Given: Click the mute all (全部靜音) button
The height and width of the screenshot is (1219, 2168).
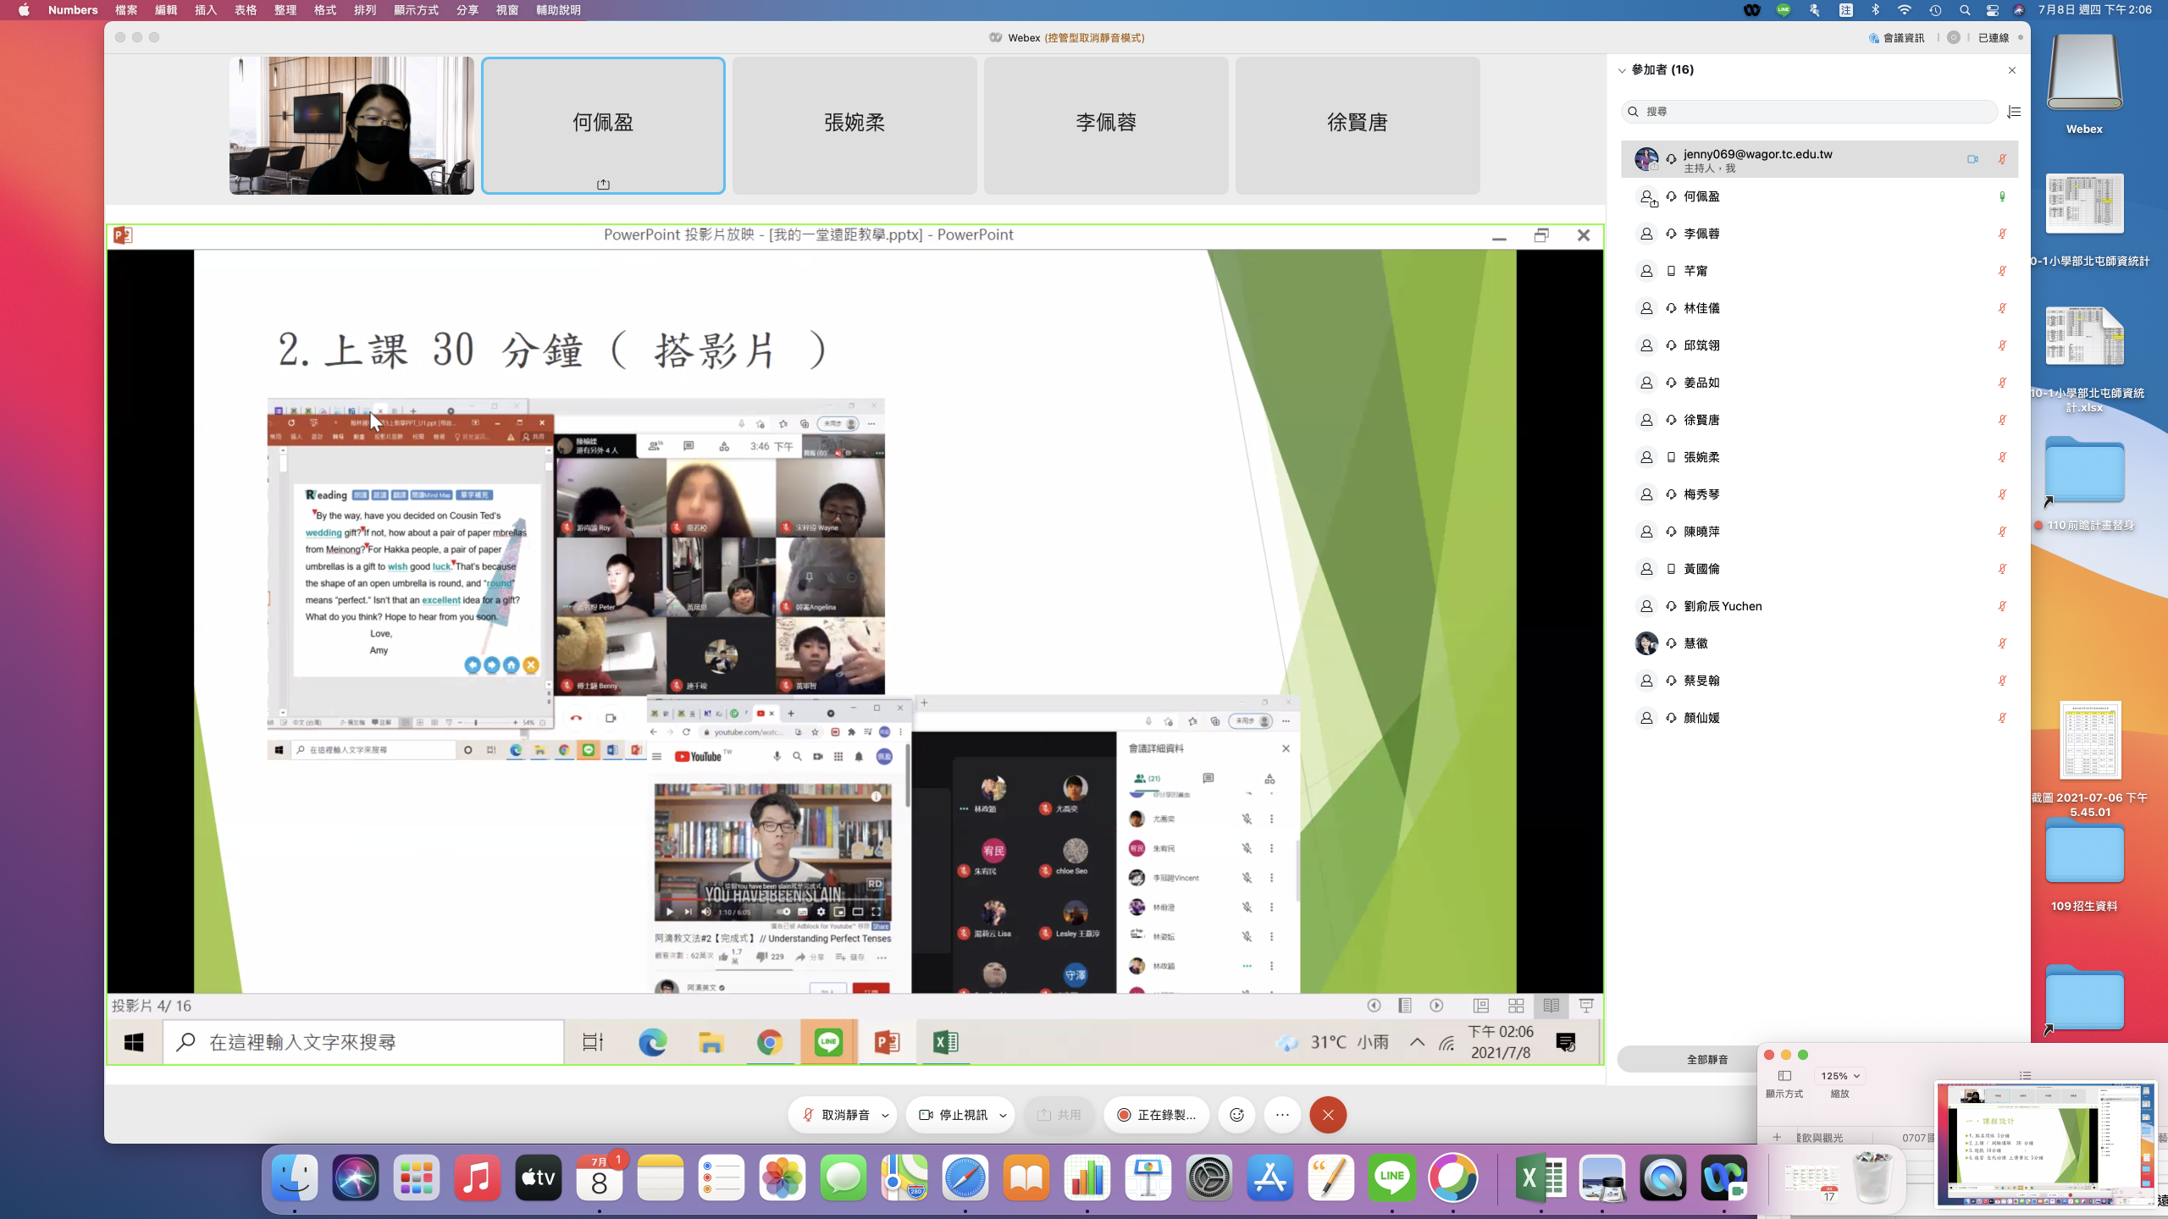Looking at the screenshot, I should pyautogui.click(x=1706, y=1059).
